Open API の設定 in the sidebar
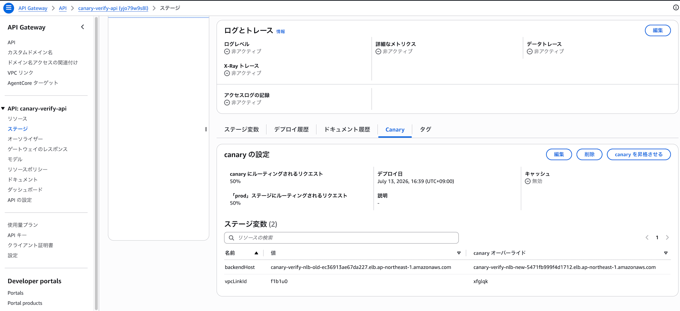Image resolution: width=680 pixels, height=311 pixels. coord(20,200)
